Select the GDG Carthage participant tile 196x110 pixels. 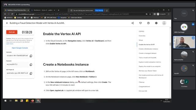point(184,28)
